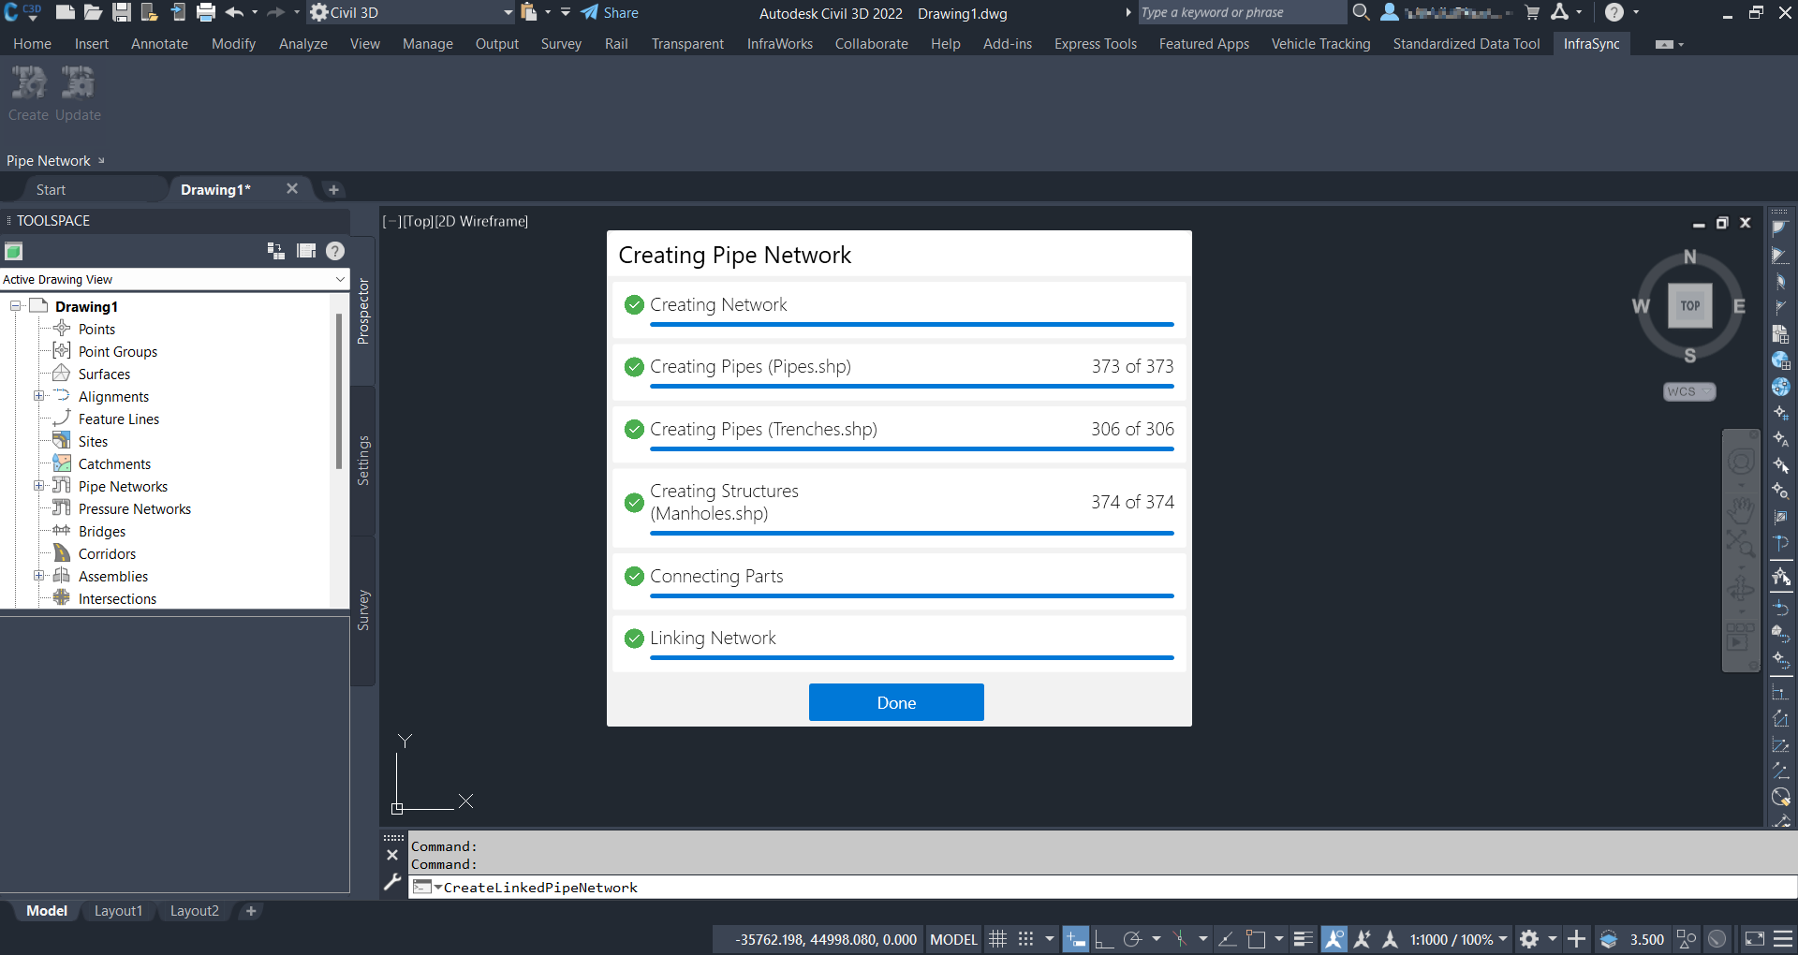Expand the Alignments tree node
The image size is (1798, 955).
(x=38, y=396)
